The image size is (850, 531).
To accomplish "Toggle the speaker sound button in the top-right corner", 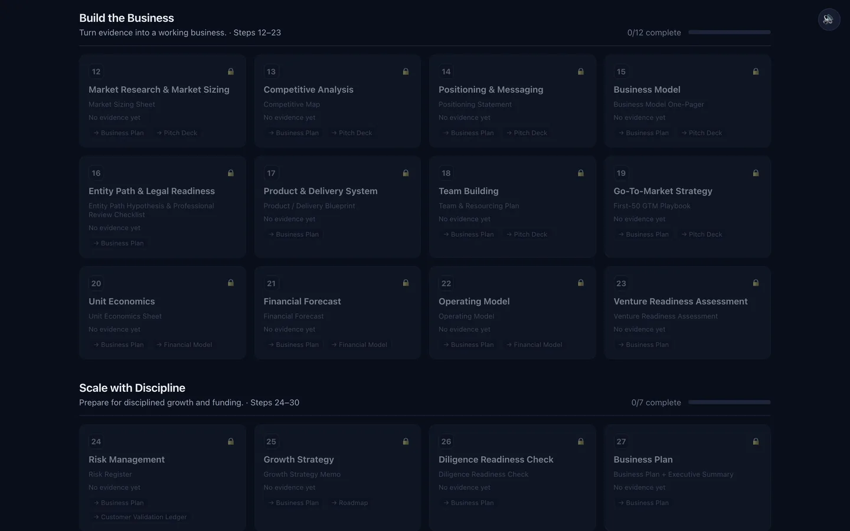I will 829,19.
